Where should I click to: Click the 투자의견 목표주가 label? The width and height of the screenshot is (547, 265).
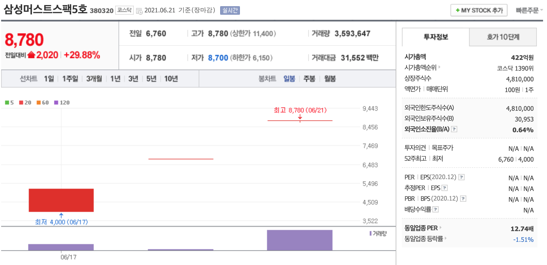pos(429,148)
